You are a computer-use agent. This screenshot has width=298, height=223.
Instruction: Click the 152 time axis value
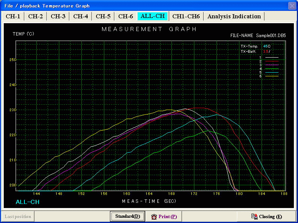pos(81,194)
